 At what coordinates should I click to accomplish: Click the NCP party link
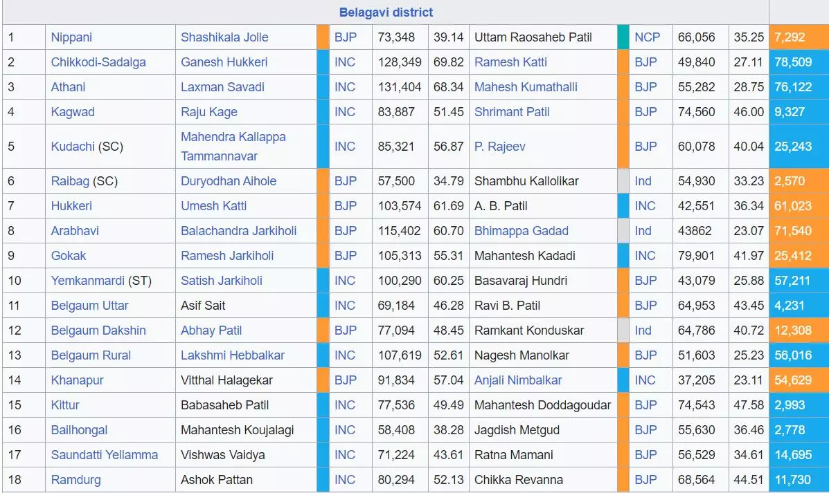pyautogui.click(x=647, y=37)
